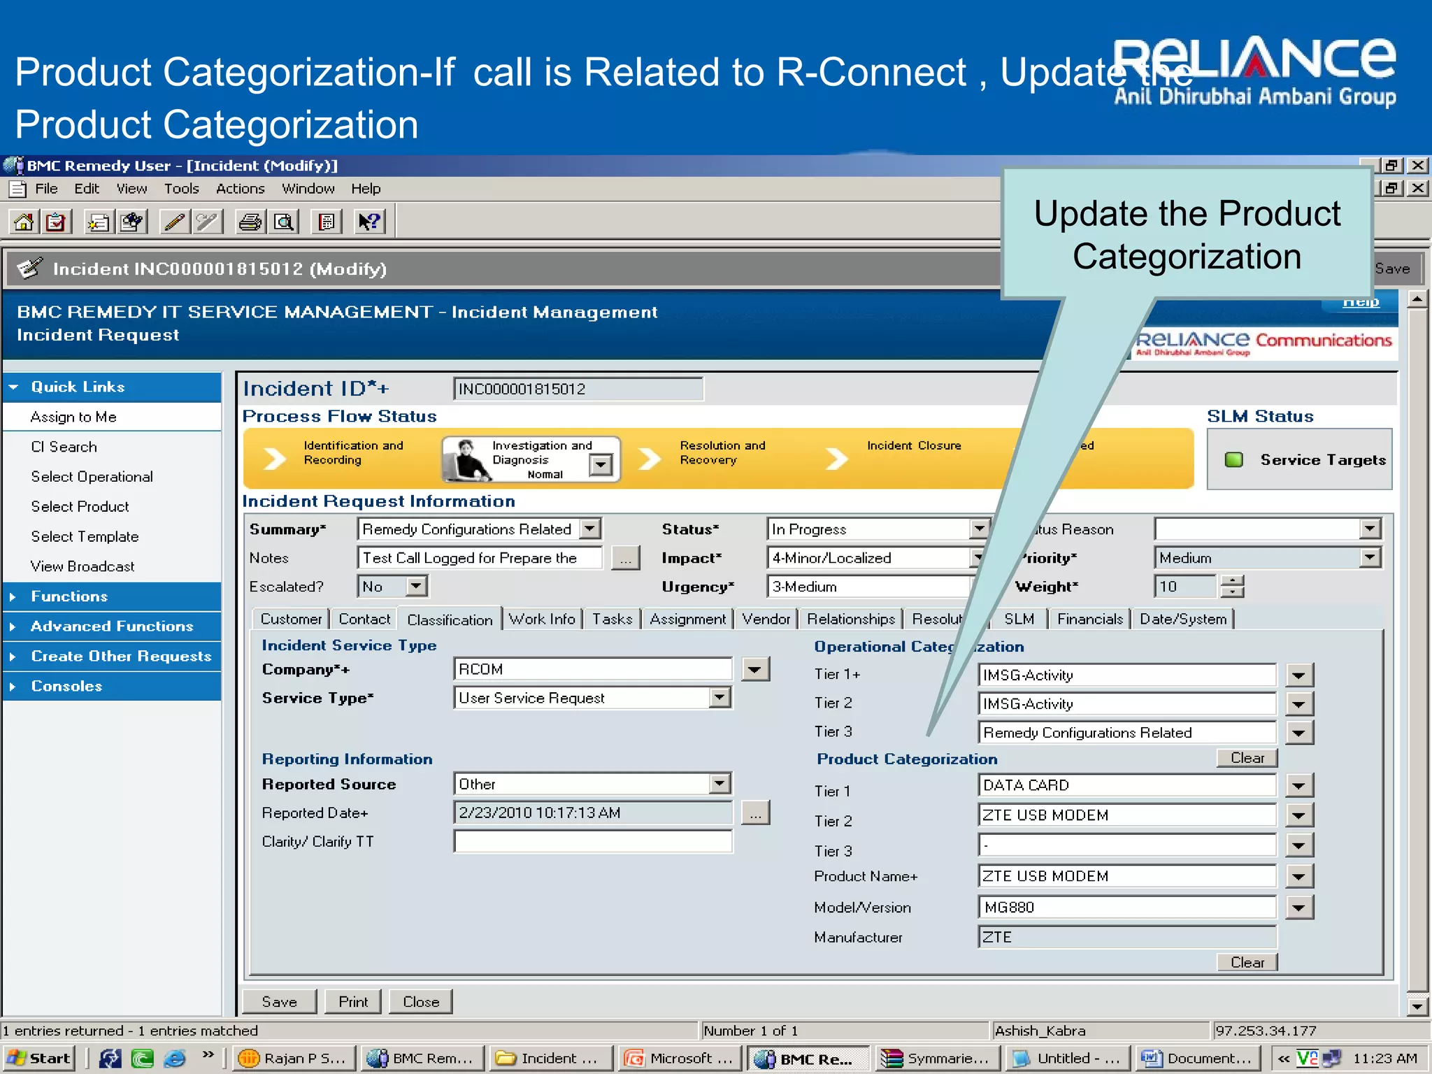The height and width of the screenshot is (1074, 1432).
Task: Click the system tray expand chevron
Action: tap(1283, 1059)
